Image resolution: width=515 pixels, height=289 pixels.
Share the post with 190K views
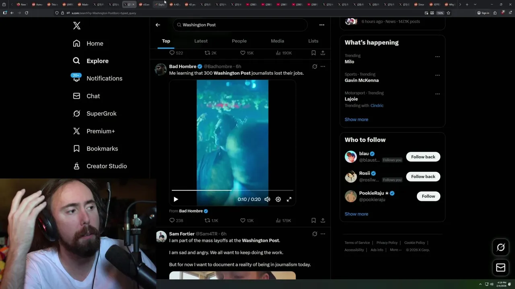[323, 53]
